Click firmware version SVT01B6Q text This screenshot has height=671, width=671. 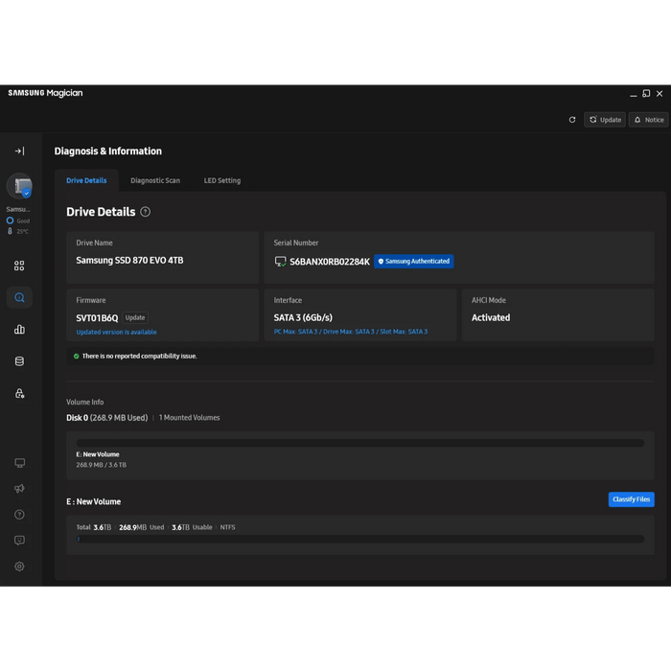tap(97, 318)
